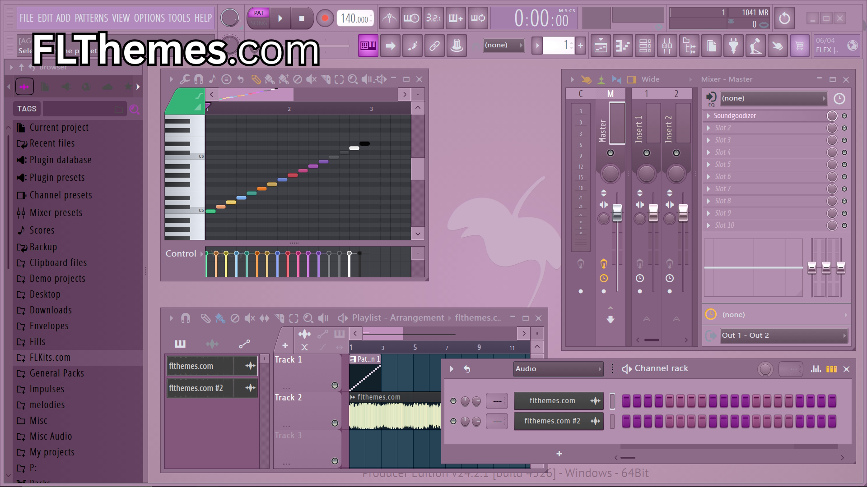Click the flthemes.com #2 channel button
Viewport: 867px width, 487px height.
point(559,421)
